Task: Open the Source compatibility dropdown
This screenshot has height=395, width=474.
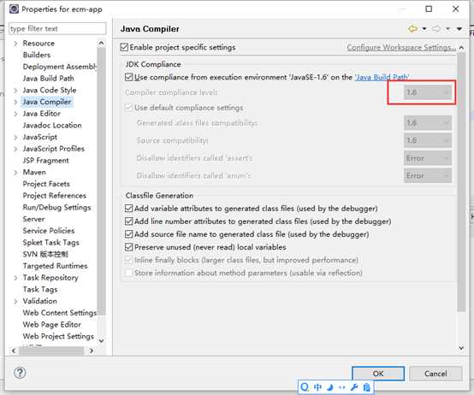Action: coord(428,140)
